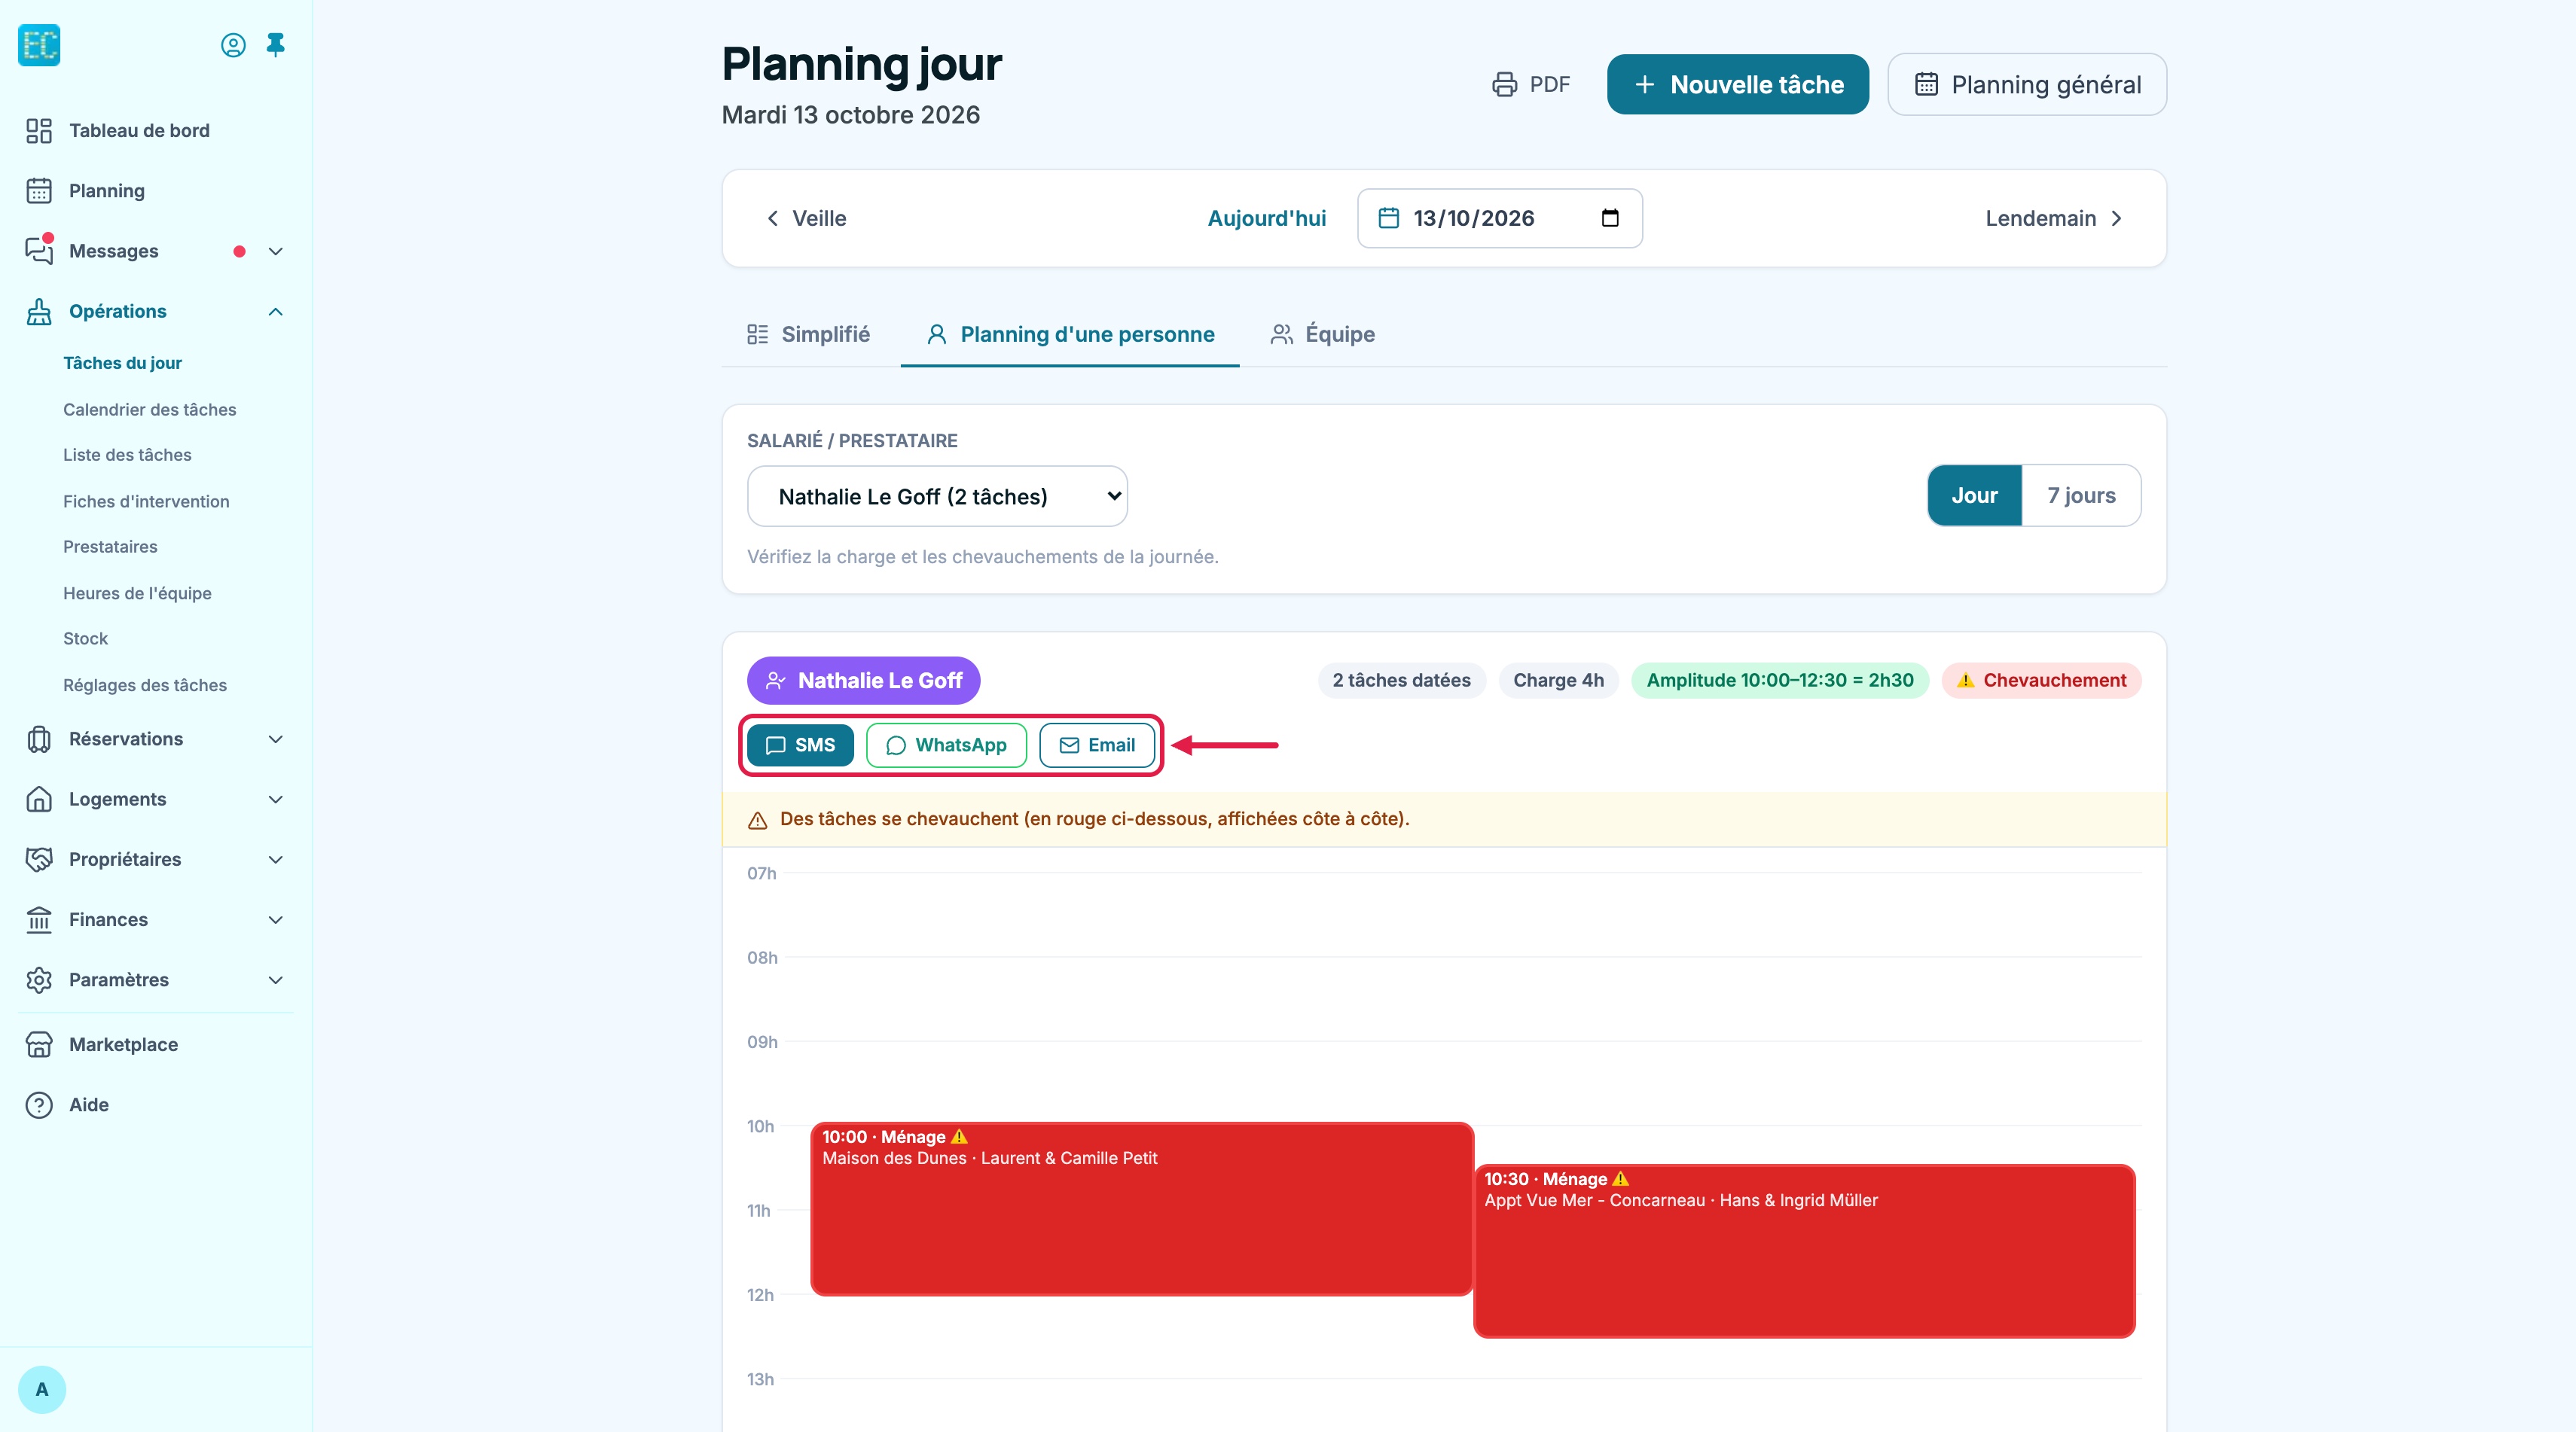Click the date field 13/10/2026
Viewport: 2576px width, 1432px height.
coord(1499,218)
